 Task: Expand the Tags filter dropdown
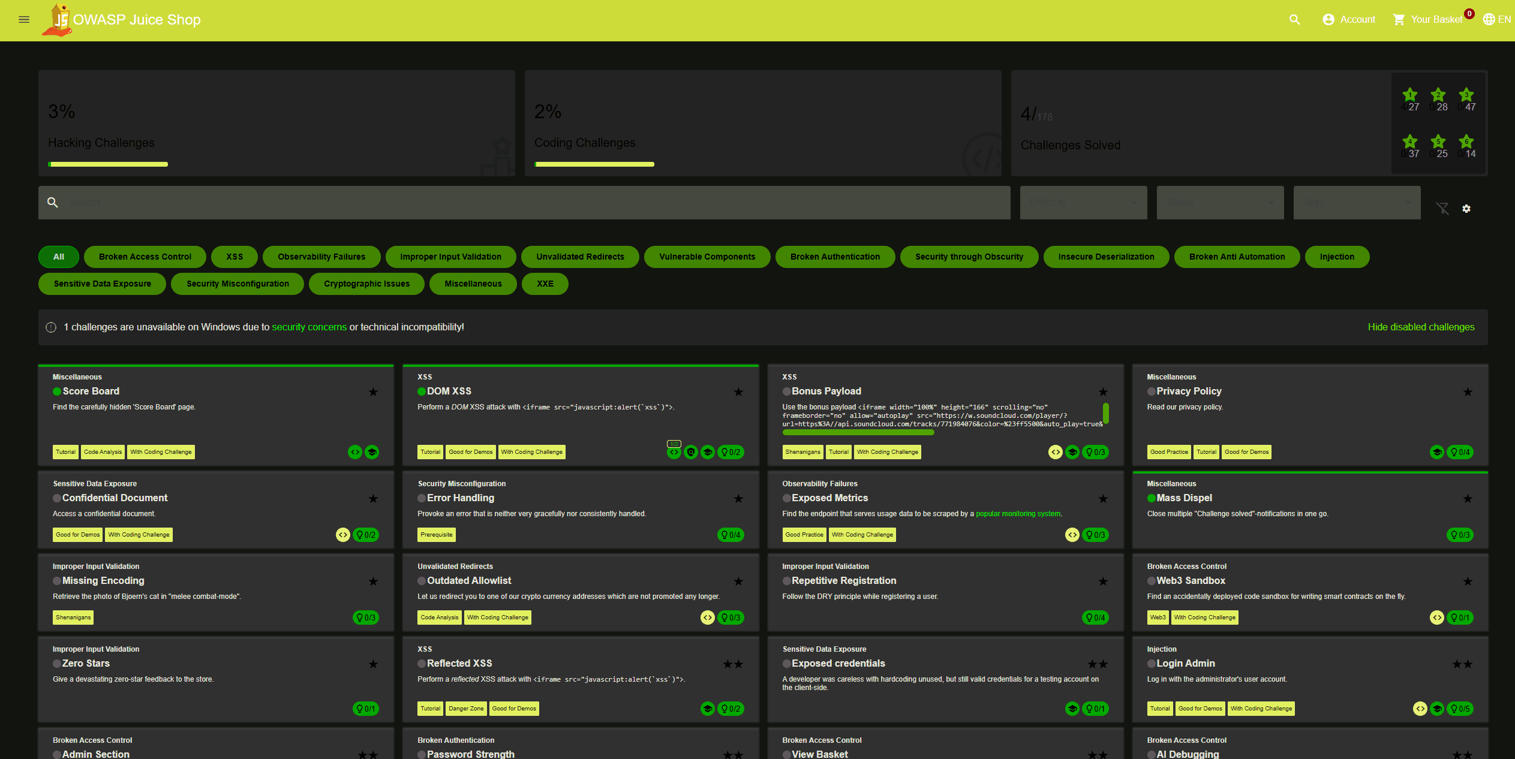pos(1357,203)
